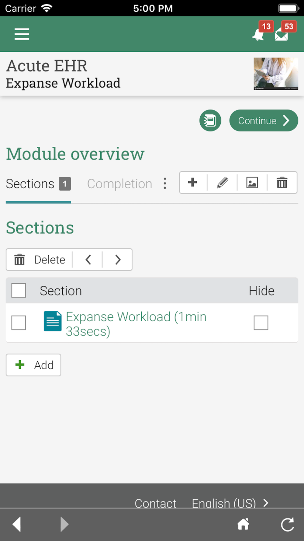Screen dimensions: 304x541
Task: Expand the English (US) language selector
Action: [x=230, y=503]
